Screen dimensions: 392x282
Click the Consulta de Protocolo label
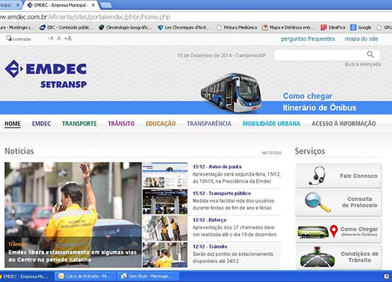[360, 202]
